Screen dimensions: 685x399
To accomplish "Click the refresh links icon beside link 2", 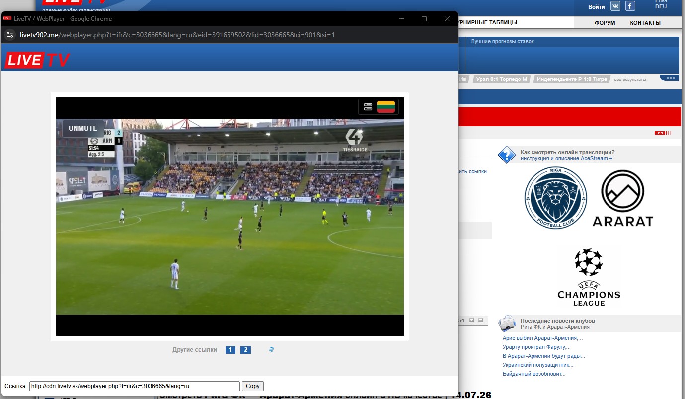I will tap(272, 349).
